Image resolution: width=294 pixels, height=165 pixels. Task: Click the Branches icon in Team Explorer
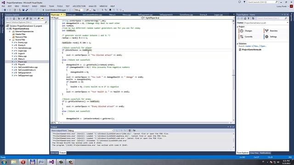[267, 31]
